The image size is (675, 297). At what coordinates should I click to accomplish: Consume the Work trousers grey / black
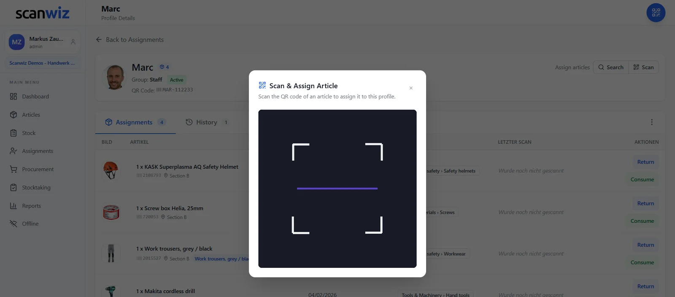642,262
